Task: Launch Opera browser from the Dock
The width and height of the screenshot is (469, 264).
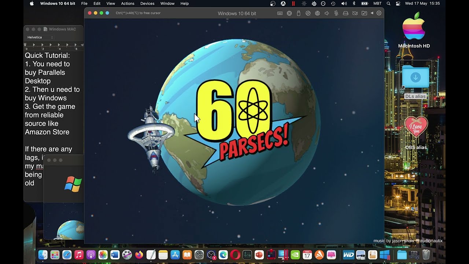Action: coord(235,254)
